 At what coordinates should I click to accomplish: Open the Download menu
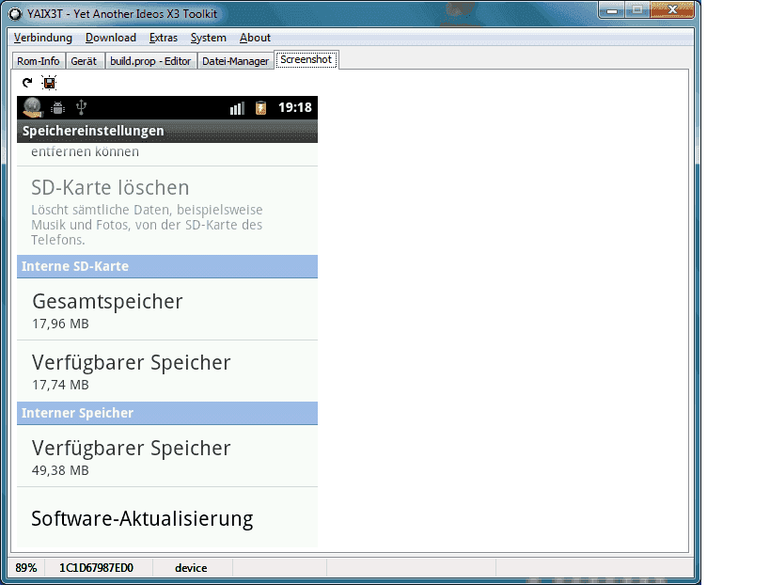coord(111,38)
